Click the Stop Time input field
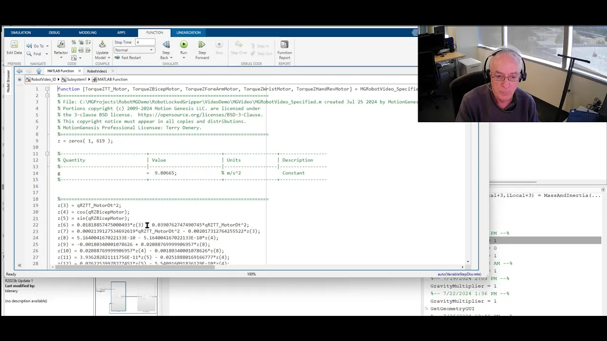This screenshot has width=607, height=341. click(145, 42)
